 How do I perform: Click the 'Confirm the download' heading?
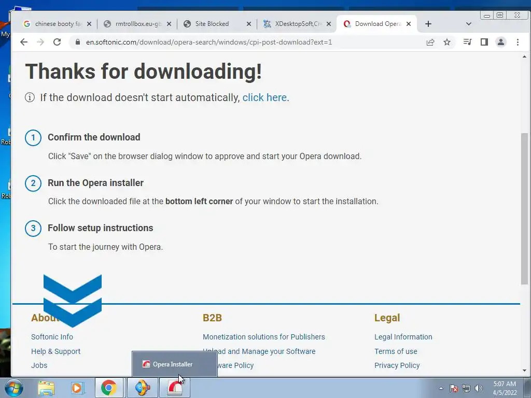[x=94, y=137]
